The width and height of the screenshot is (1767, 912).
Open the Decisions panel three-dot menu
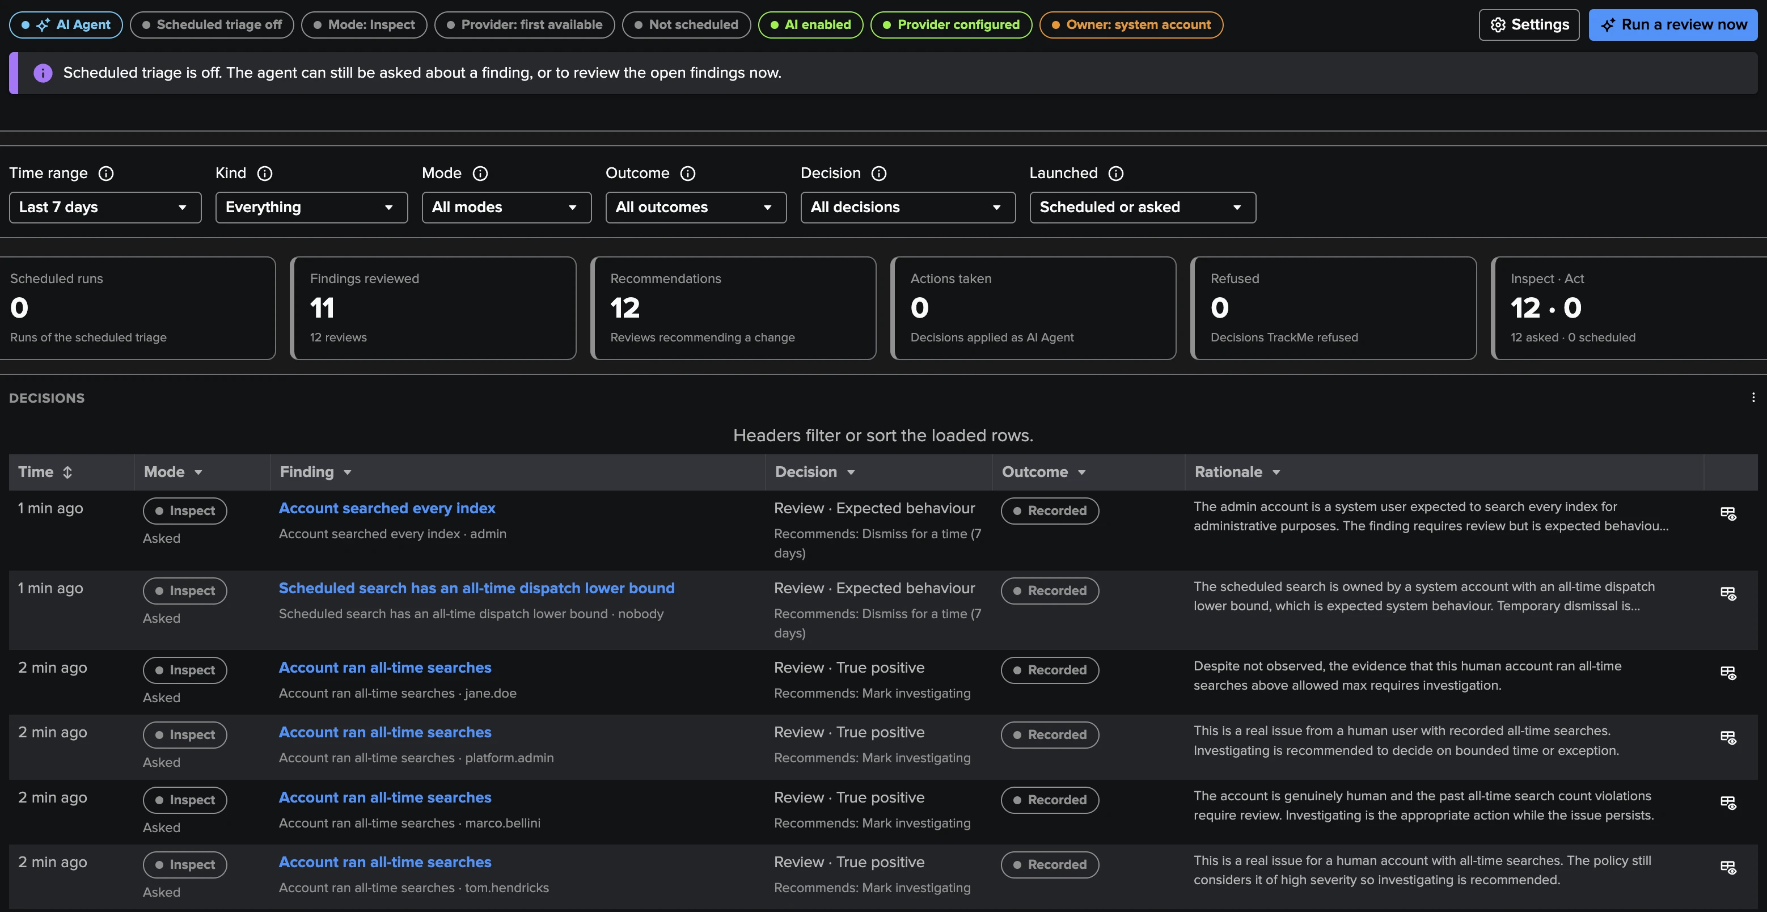click(1753, 398)
